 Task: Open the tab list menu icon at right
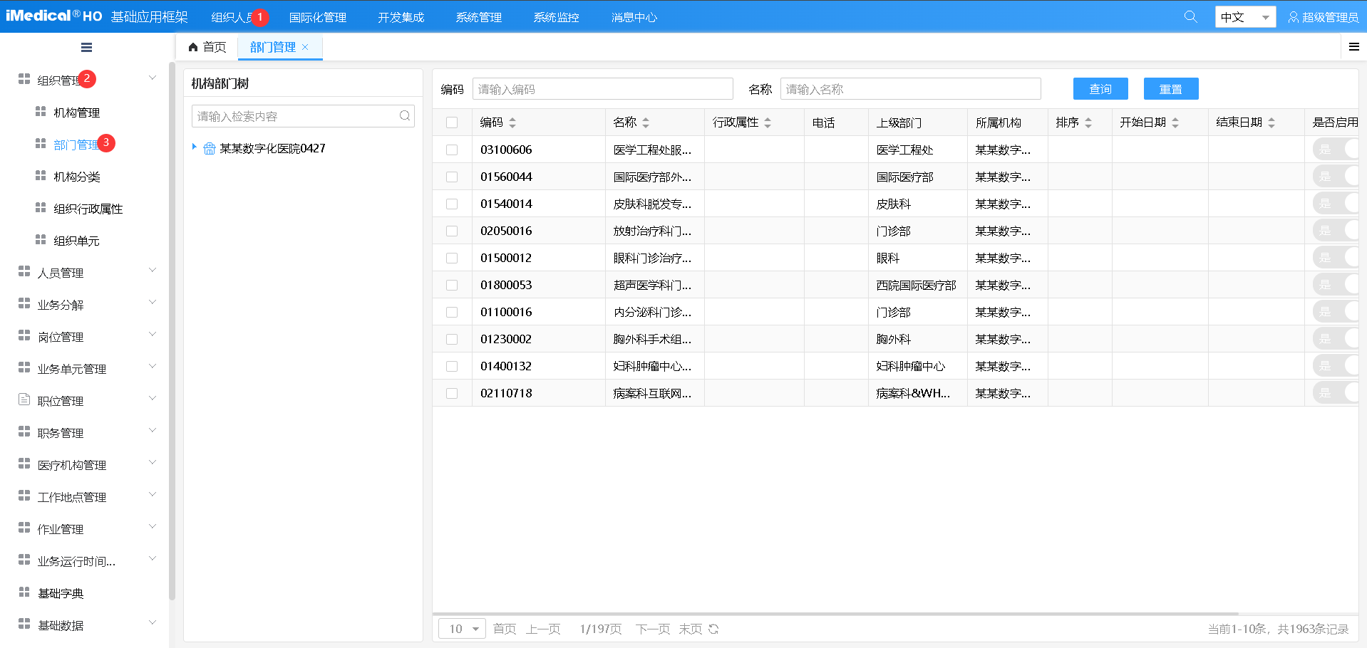(1353, 47)
